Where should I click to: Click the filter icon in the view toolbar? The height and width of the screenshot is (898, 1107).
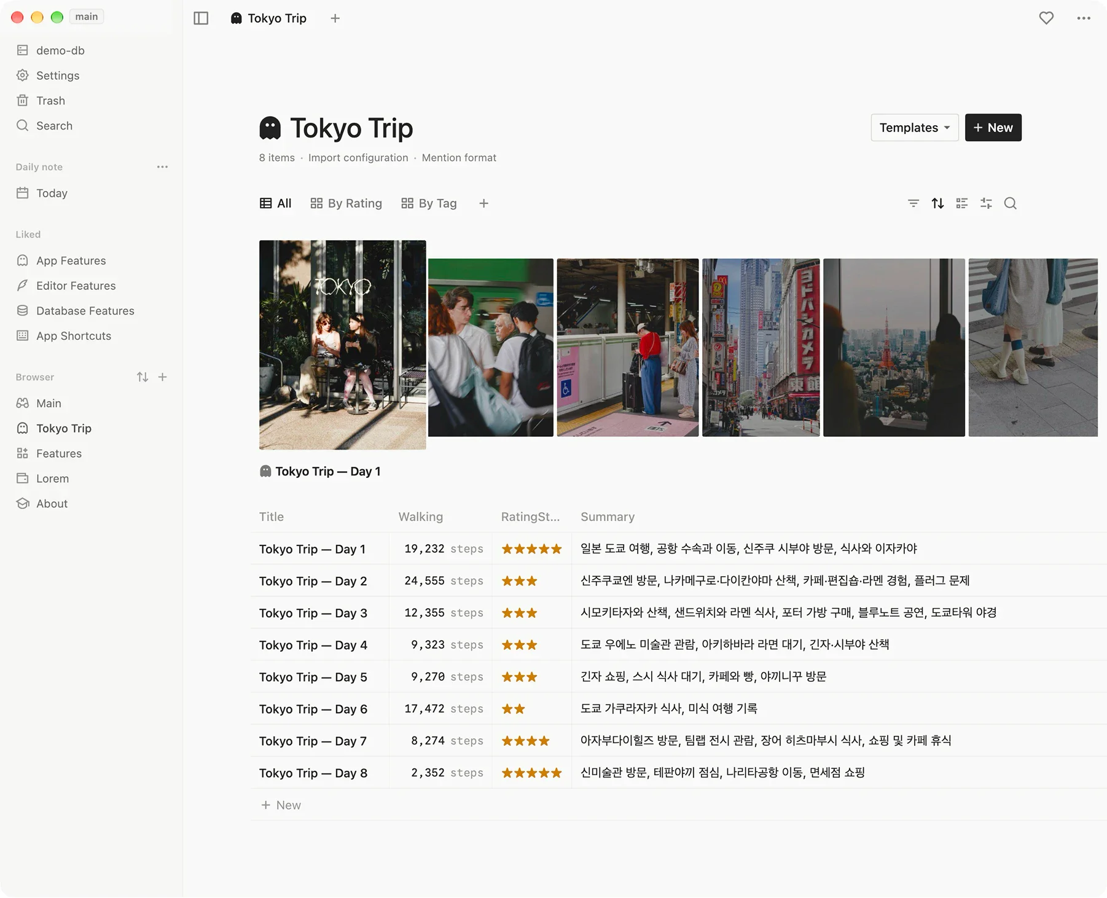pos(913,203)
